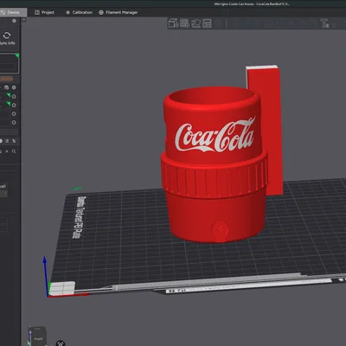Open the Project tab
The image size is (346, 346).
(x=44, y=12)
